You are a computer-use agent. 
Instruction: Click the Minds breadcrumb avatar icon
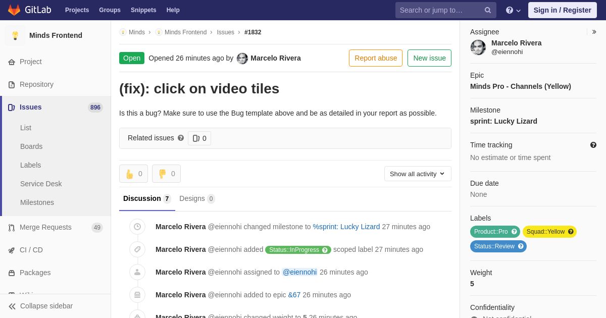tap(123, 32)
